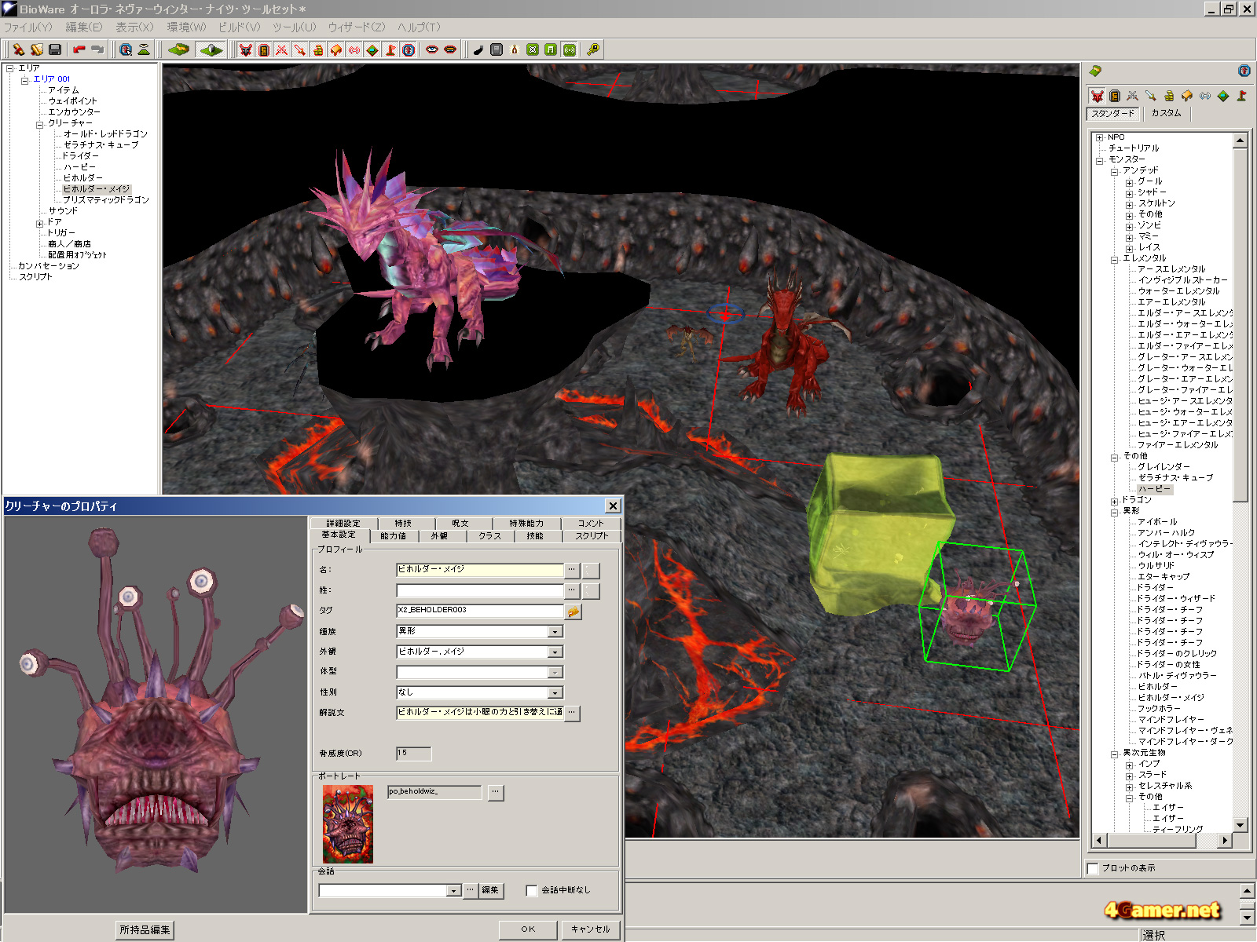Select the key icon in the main toolbar
The height and width of the screenshot is (942, 1257).
[593, 49]
